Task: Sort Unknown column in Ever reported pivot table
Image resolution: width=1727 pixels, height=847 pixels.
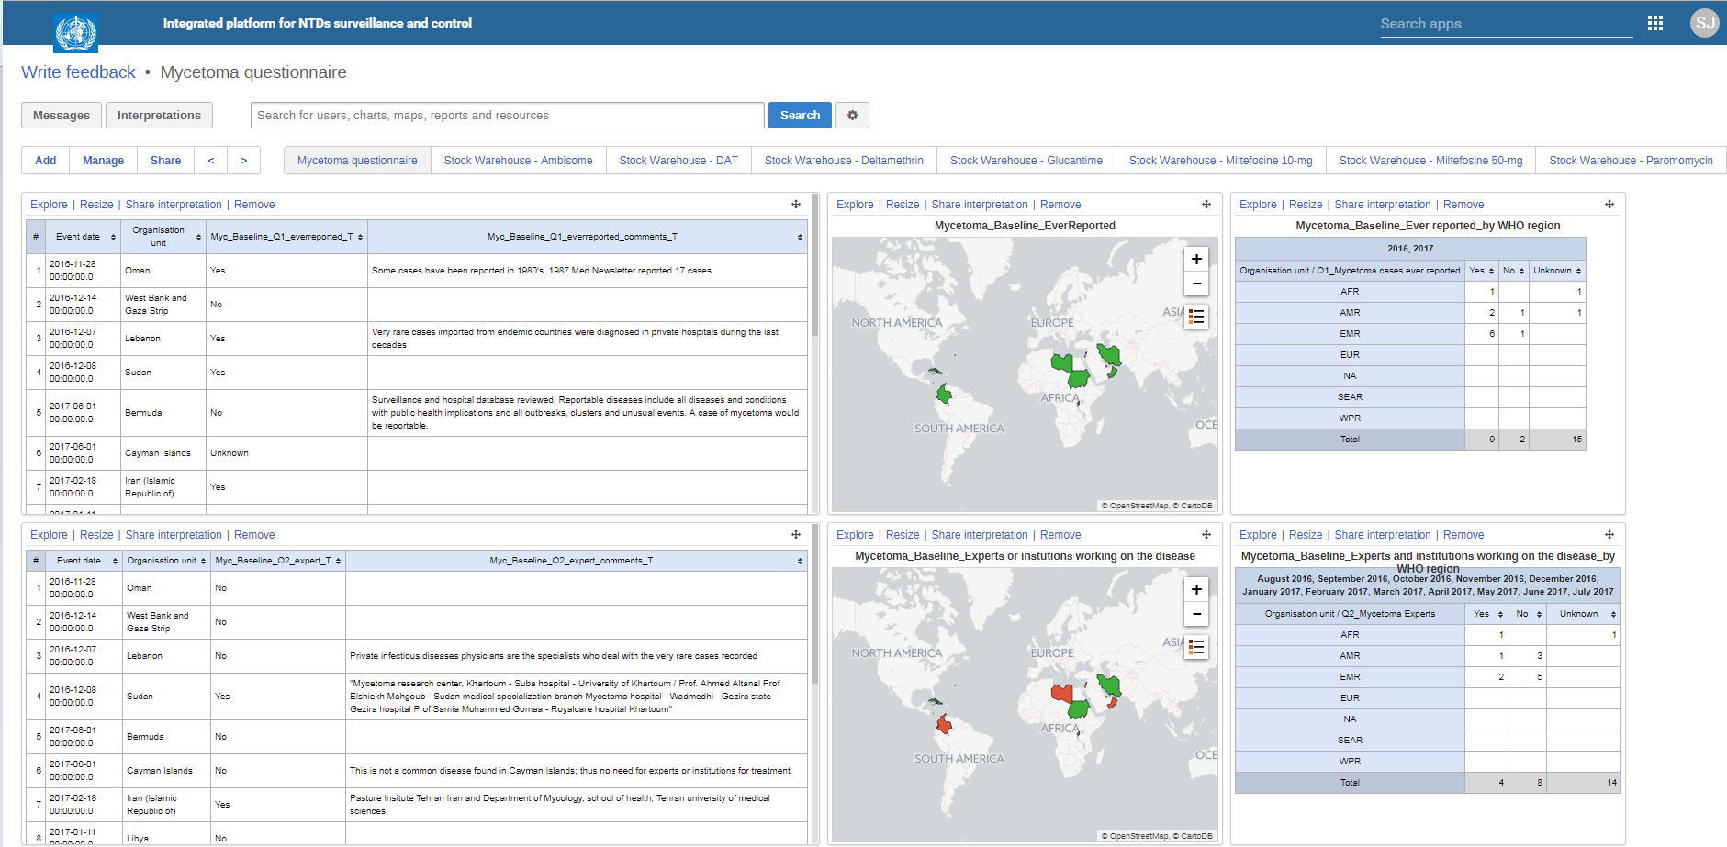Action: point(1556,271)
